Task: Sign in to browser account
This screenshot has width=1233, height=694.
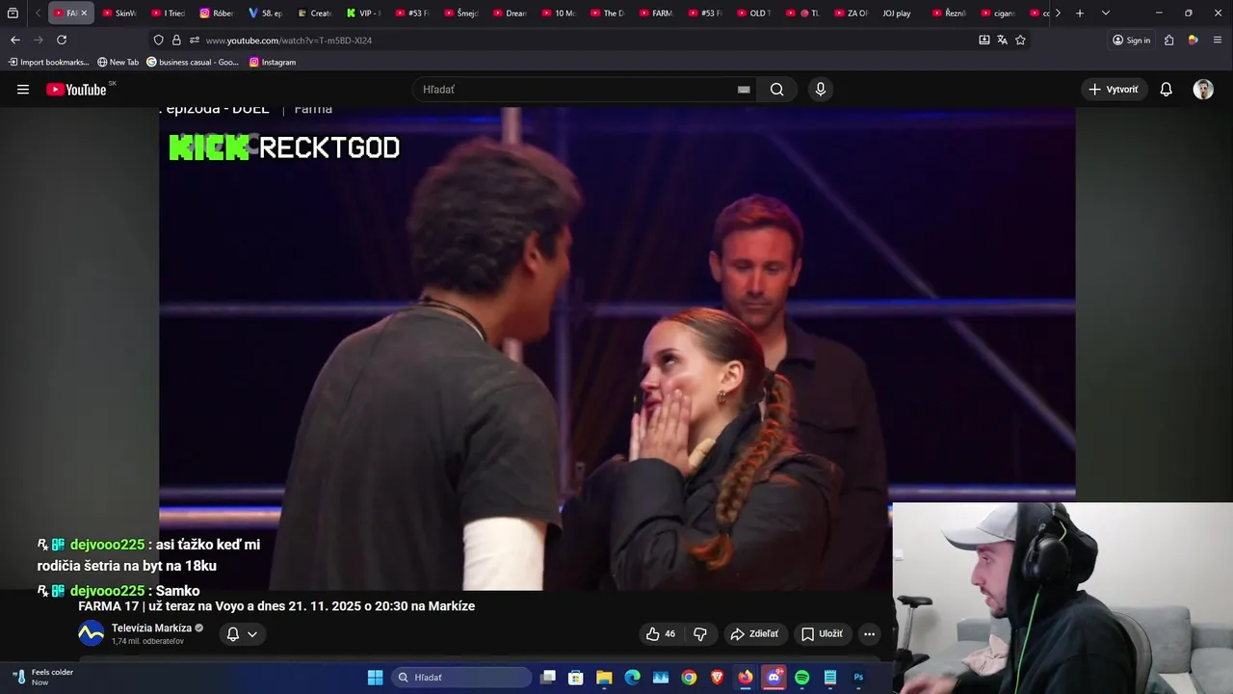Action: [1131, 40]
